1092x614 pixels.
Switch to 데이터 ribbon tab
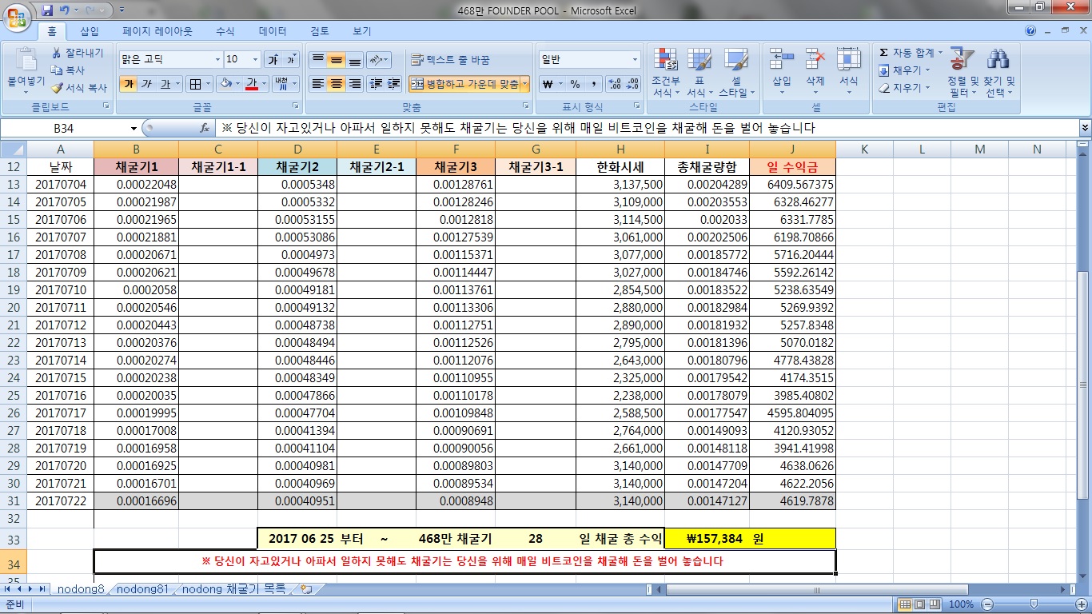(273, 31)
